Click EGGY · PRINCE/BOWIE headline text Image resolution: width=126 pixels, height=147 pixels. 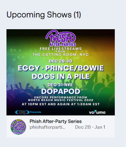click(61, 68)
